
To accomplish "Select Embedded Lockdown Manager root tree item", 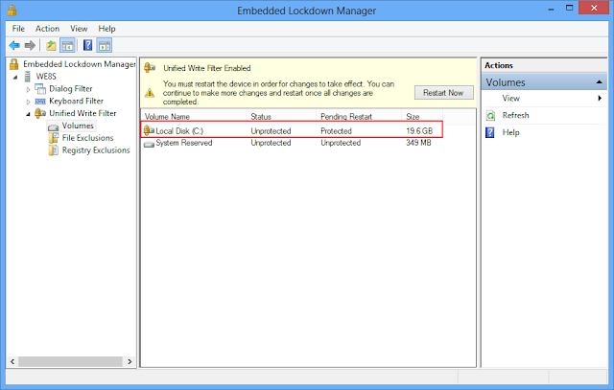I will click(80, 64).
